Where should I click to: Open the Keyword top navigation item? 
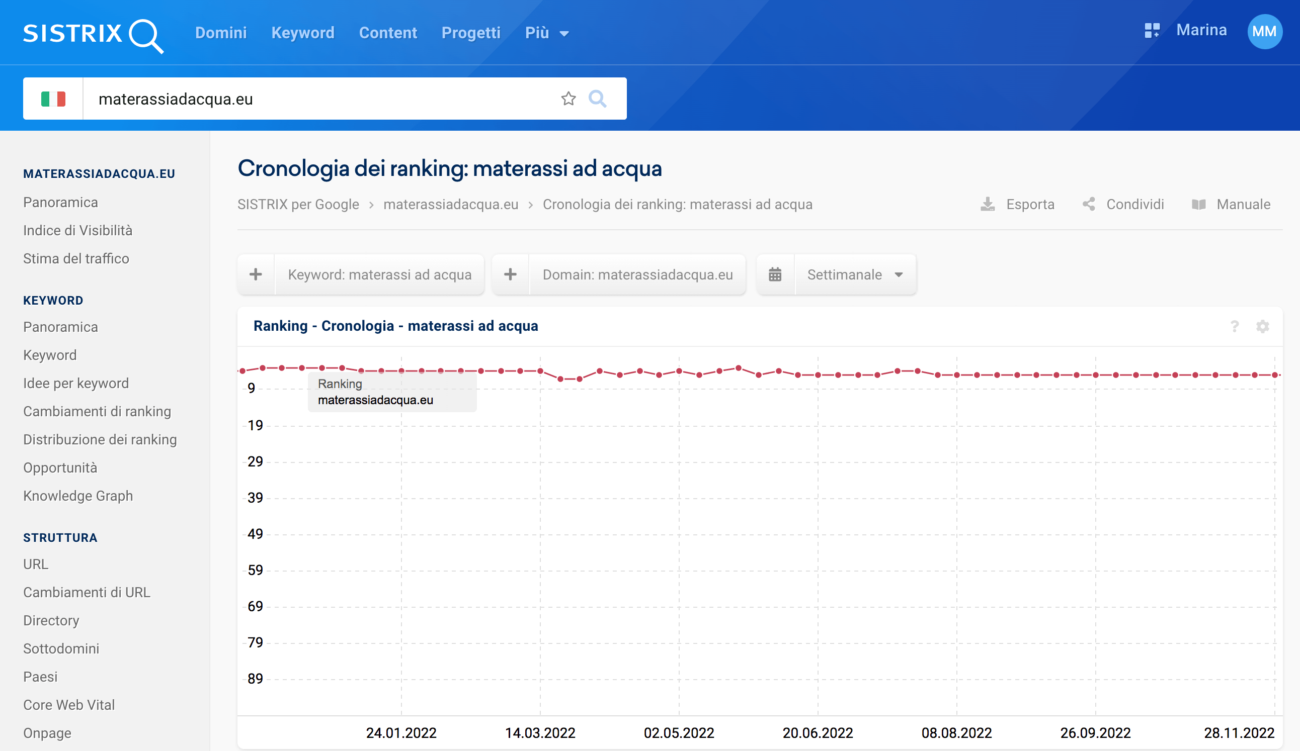tap(303, 33)
